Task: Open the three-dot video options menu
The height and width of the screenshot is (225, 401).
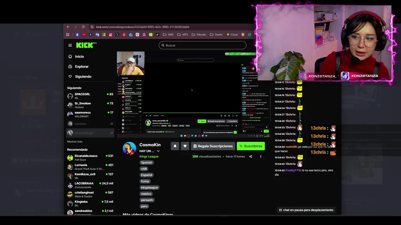Action: (260, 157)
